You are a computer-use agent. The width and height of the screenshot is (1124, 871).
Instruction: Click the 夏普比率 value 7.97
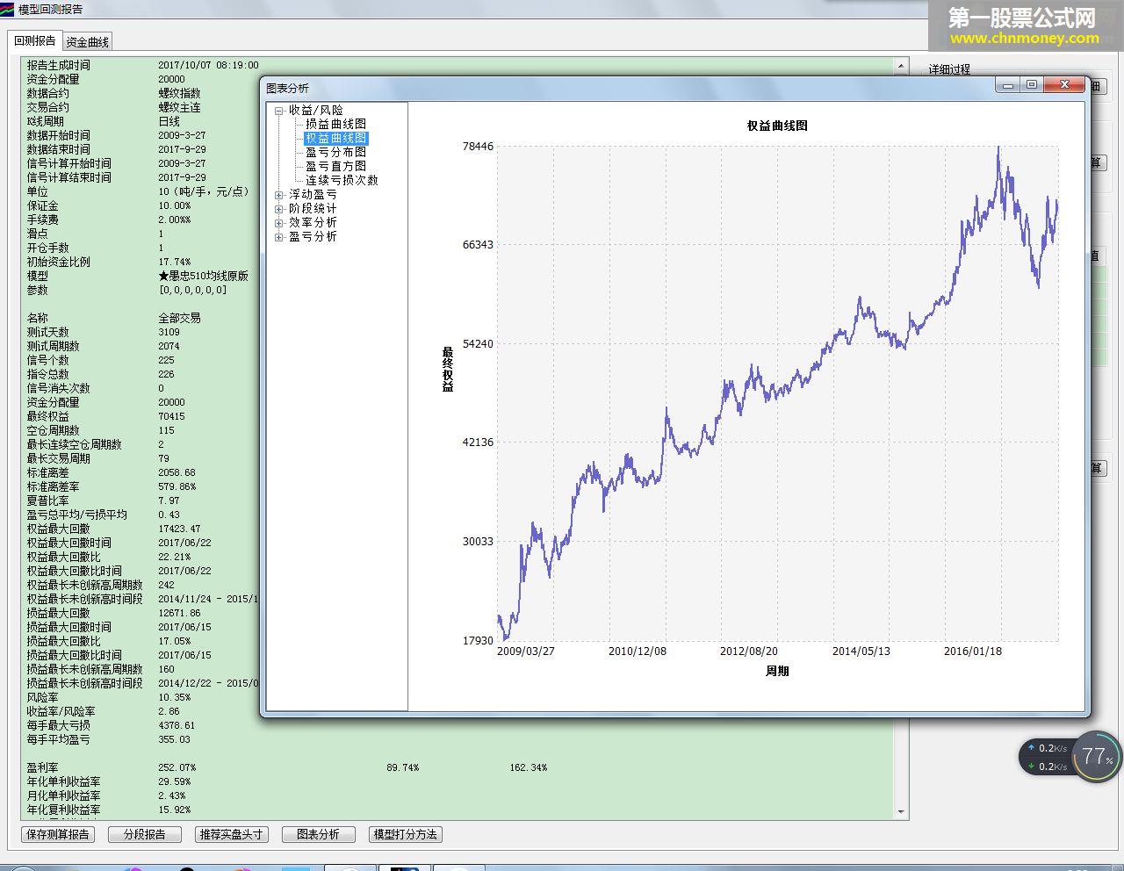[169, 500]
